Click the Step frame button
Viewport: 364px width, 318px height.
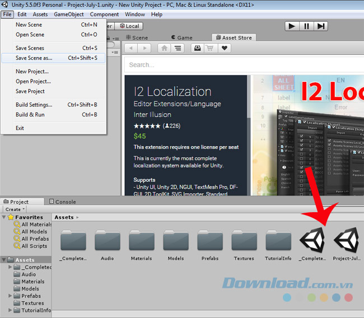[x=321, y=26]
